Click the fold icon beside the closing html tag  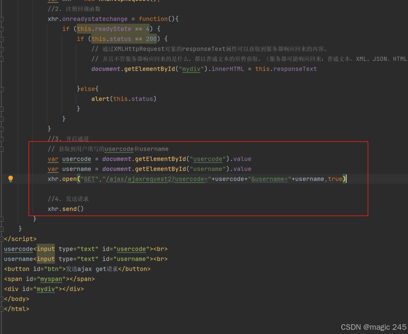[2, 309]
